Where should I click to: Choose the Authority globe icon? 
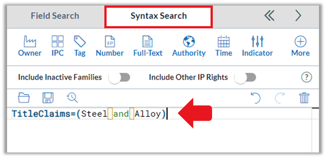click(189, 46)
